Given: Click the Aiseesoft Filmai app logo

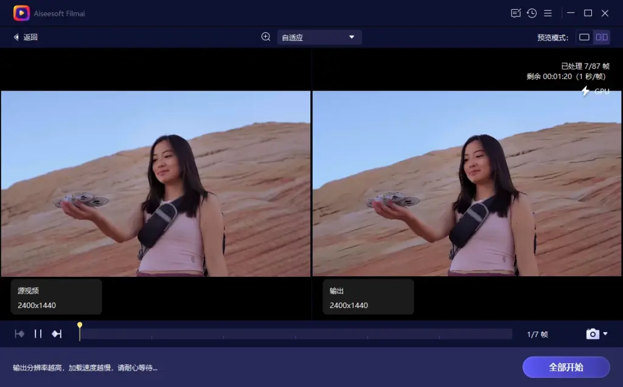Looking at the screenshot, I should coord(21,13).
